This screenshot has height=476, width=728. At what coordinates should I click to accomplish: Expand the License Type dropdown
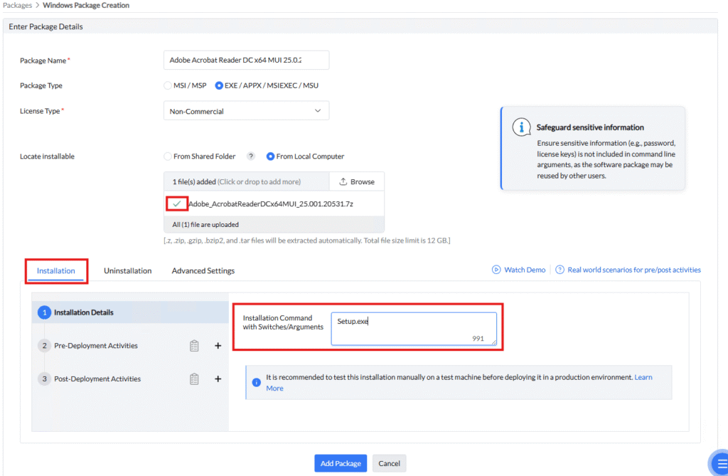[x=246, y=111]
